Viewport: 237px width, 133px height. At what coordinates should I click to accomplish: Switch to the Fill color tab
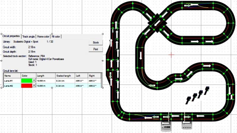56,37
